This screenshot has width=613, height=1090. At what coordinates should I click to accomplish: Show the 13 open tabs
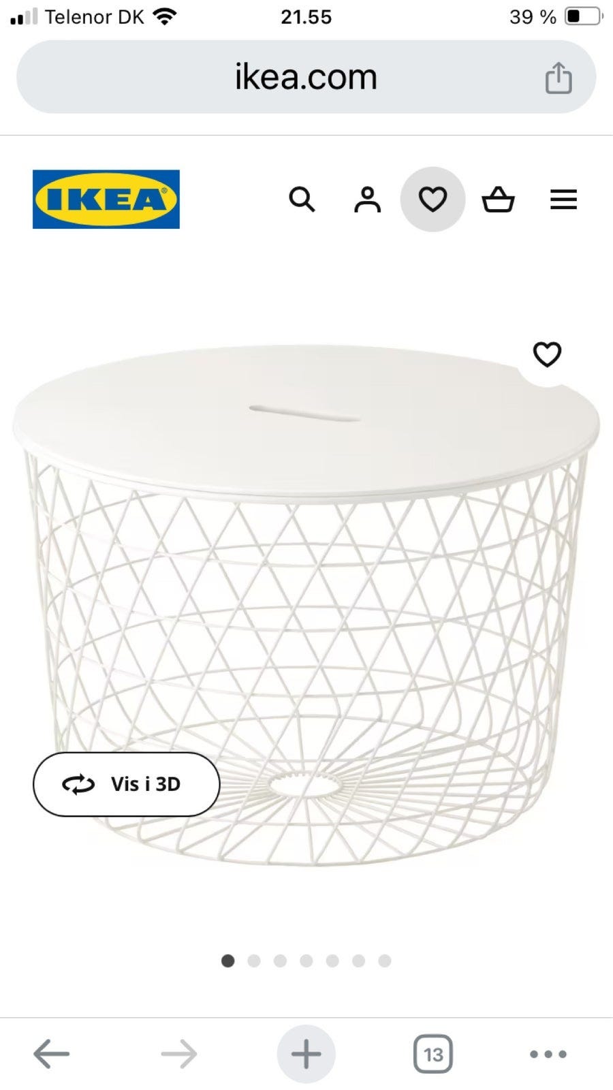[433, 1054]
